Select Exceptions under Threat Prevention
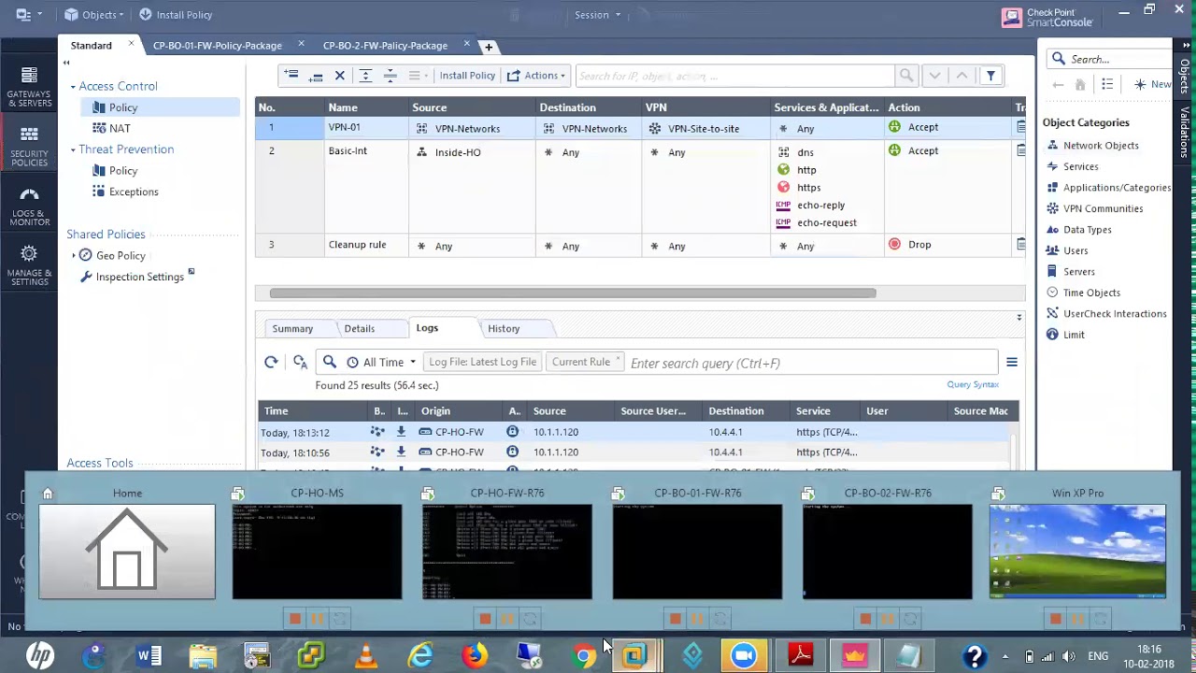 (x=134, y=192)
